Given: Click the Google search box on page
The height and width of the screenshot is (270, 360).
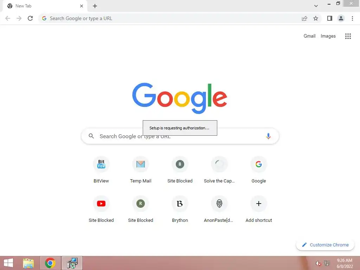Looking at the screenshot, I should click(180, 136).
